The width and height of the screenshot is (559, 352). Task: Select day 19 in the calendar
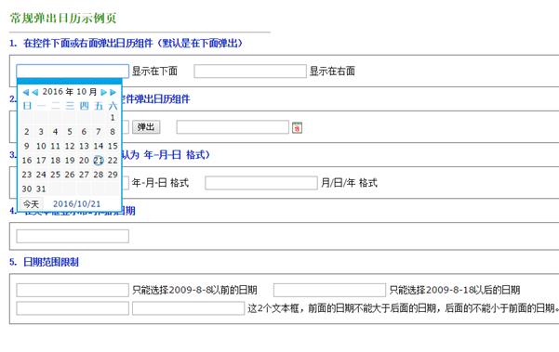pyautogui.click(x=70, y=160)
